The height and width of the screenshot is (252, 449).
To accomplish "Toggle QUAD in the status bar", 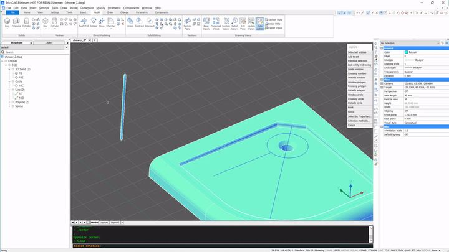I will click(407, 250).
